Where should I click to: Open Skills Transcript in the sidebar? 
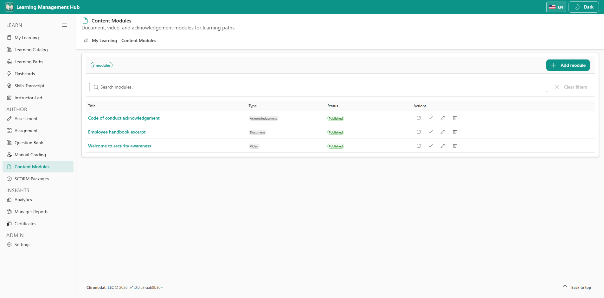click(38, 86)
